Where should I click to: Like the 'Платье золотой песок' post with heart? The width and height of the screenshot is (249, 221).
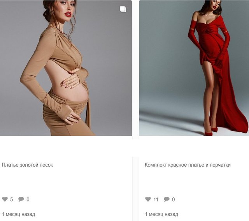pyautogui.click(x=5, y=199)
